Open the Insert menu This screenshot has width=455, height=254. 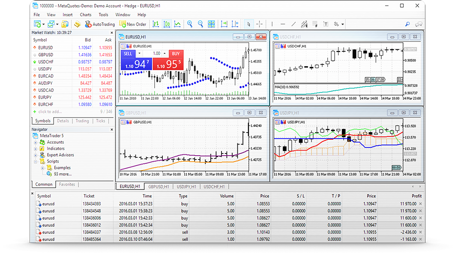(68, 15)
